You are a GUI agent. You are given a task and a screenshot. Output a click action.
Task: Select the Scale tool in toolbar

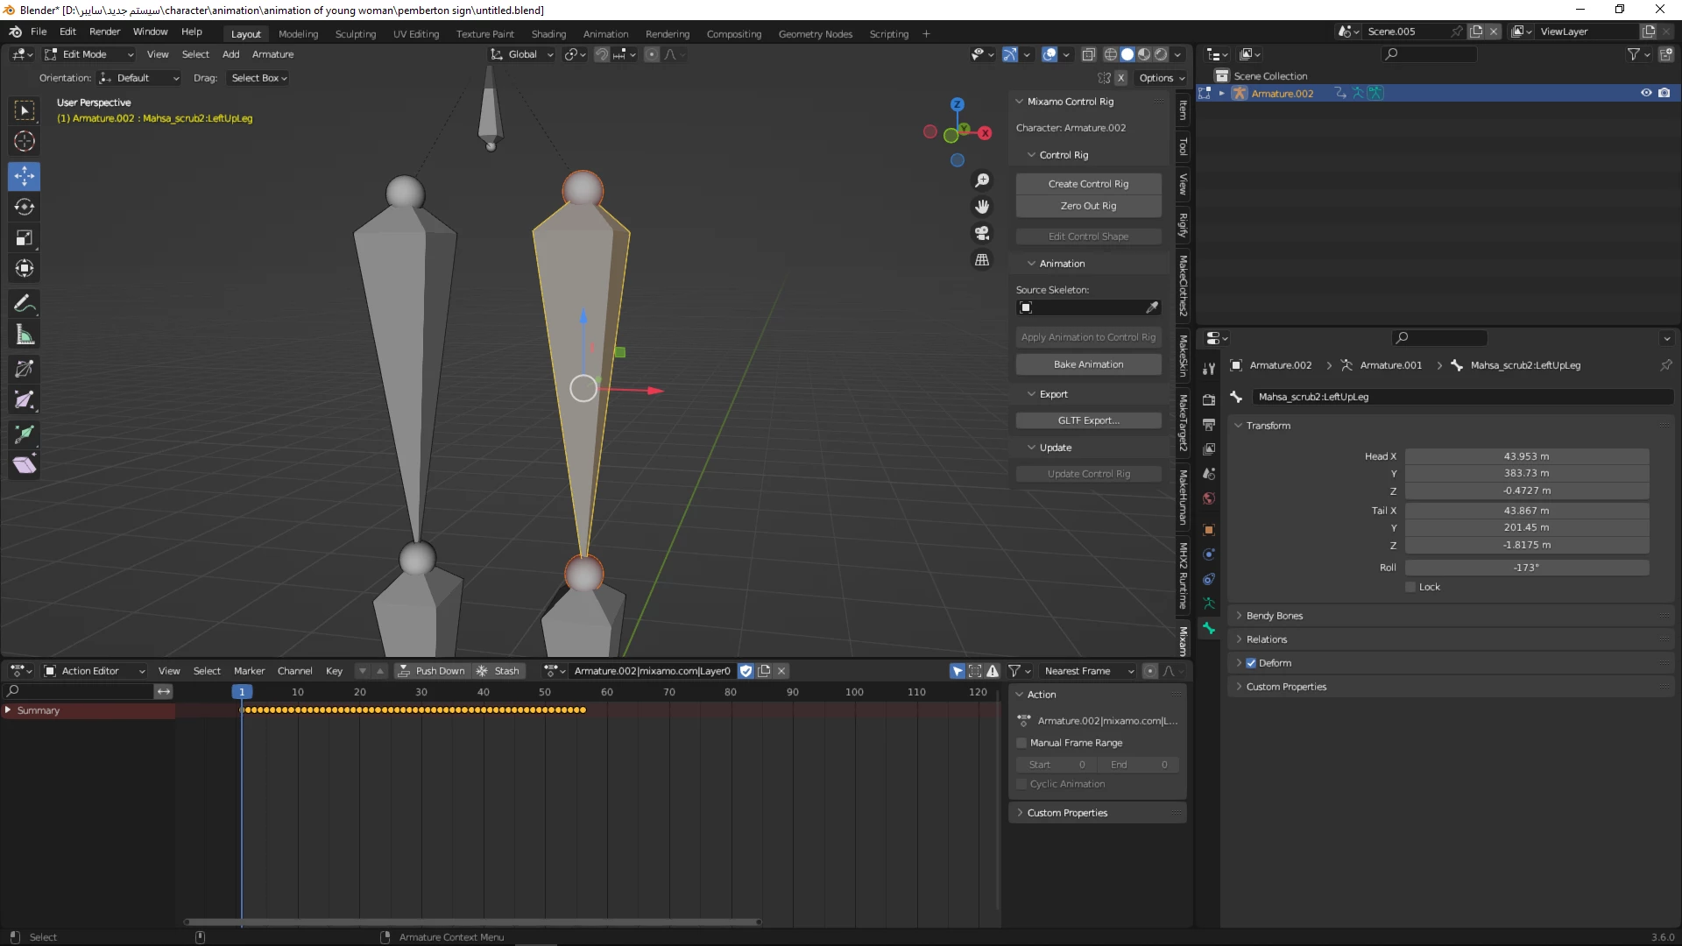pos(25,238)
